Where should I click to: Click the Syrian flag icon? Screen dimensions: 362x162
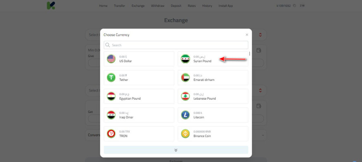[185, 59]
